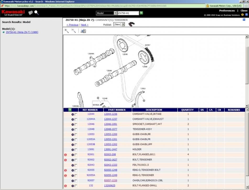Click the red supersession icon for ref 92055
This screenshot has width=249, height=190.
65,170
